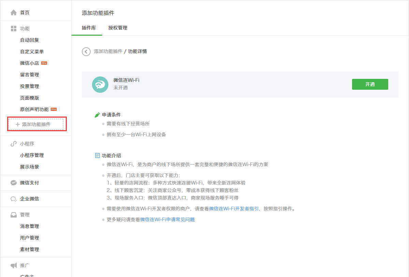
Task: Open 微信小店 in the sidebar
Action: pyautogui.click(x=30, y=63)
